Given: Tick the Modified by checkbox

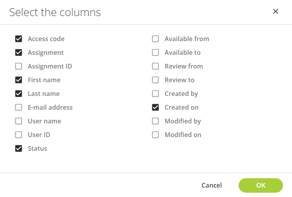Looking at the screenshot, I should (x=155, y=121).
